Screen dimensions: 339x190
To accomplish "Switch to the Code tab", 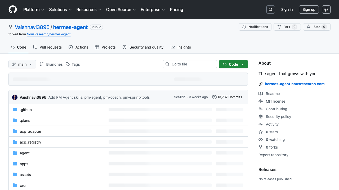I will point(18,47).
